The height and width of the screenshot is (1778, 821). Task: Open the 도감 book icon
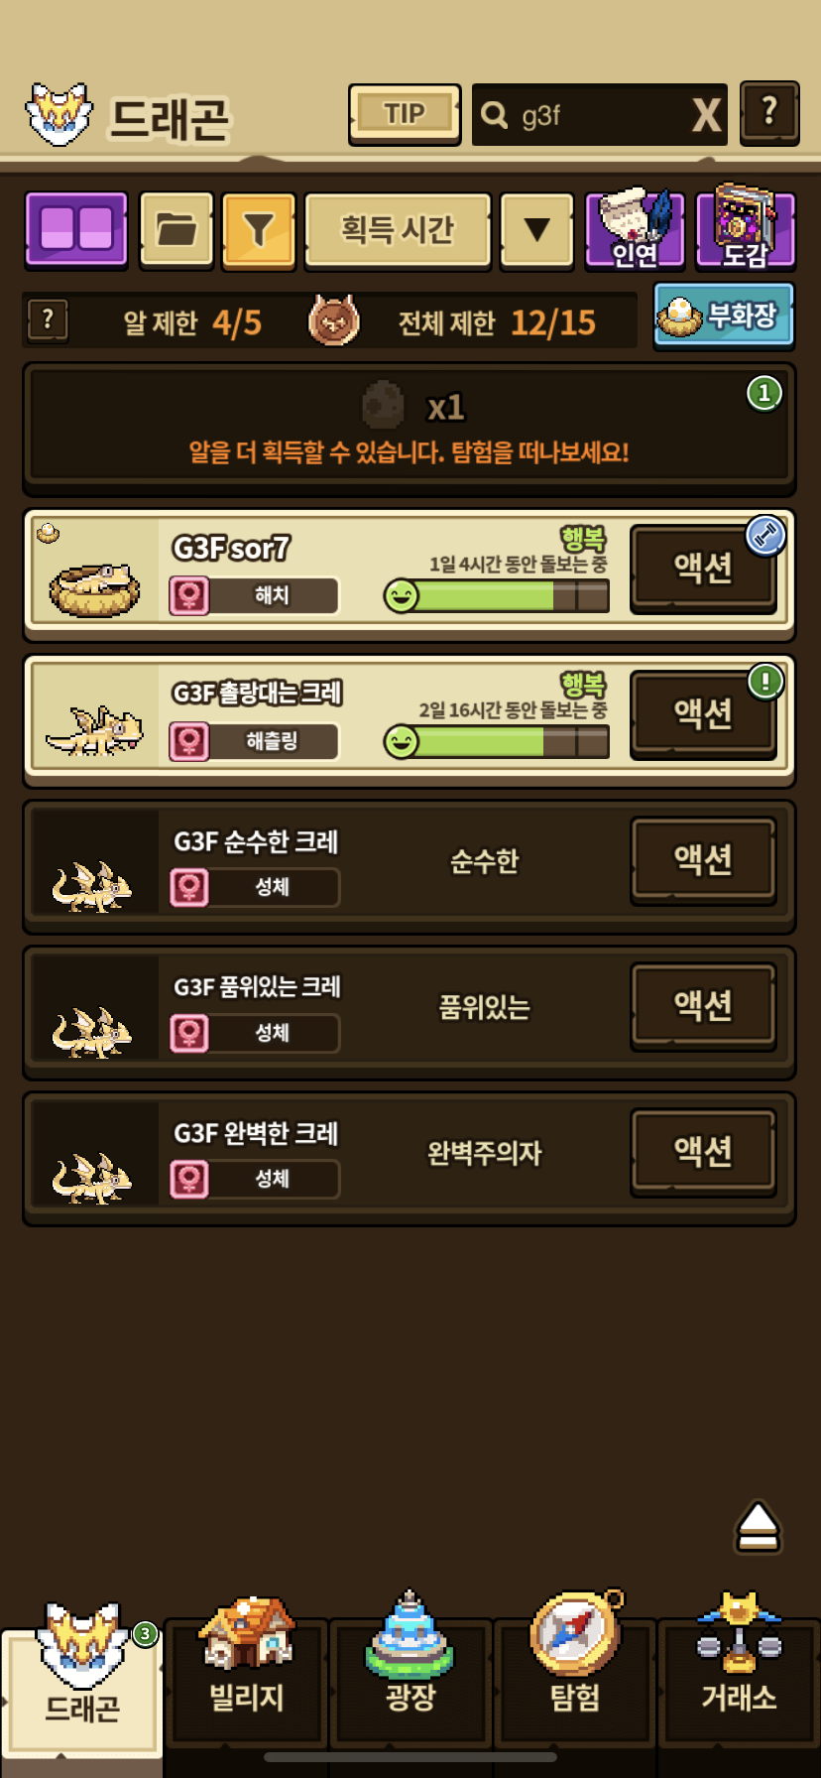(746, 228)
